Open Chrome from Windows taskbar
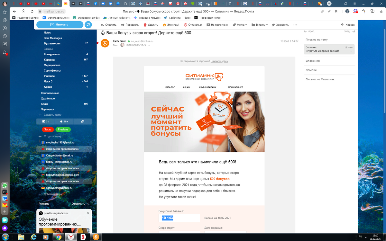The height and width of the screenshot is (241, 386). [58, 237]
